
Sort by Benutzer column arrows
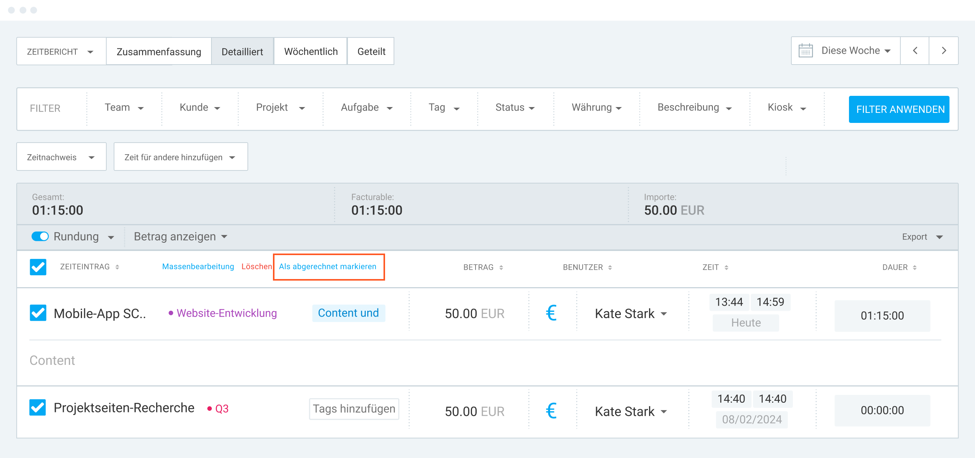[610, 267]
